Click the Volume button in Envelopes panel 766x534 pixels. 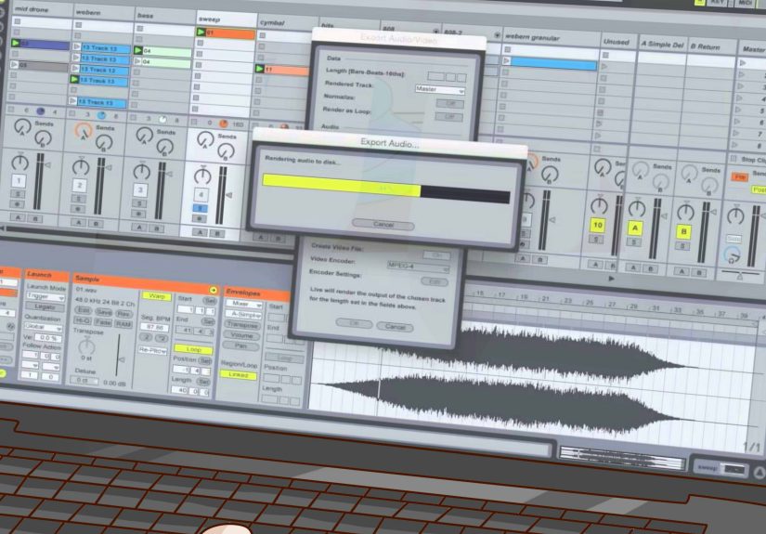tap(241, 335)
